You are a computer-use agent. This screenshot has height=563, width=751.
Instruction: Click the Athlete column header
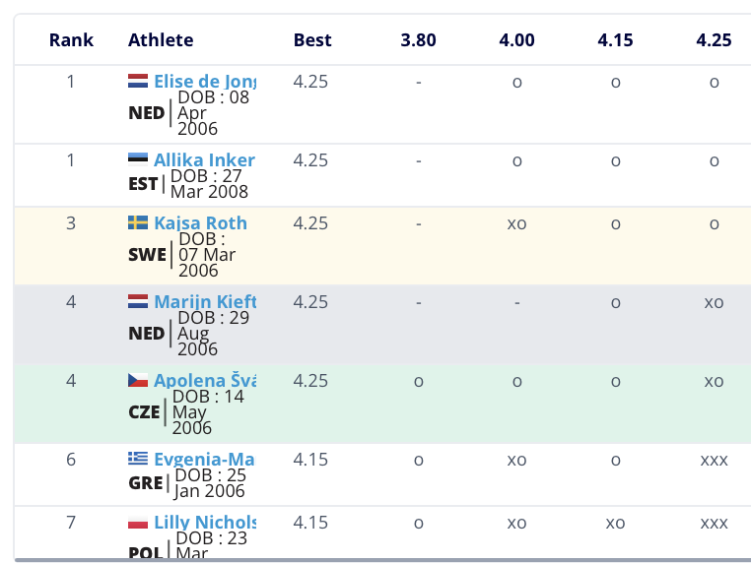161,40
